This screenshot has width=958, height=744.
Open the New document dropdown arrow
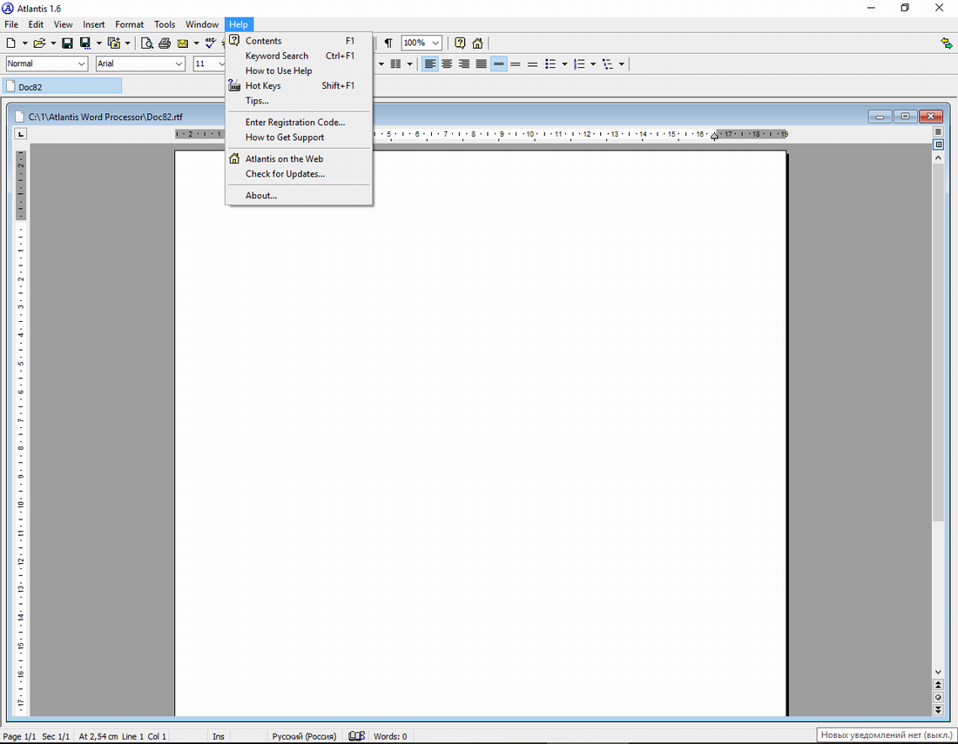[24, 44]
